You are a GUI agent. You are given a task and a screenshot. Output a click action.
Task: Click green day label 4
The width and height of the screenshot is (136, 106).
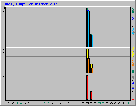(x=21, y=103)
